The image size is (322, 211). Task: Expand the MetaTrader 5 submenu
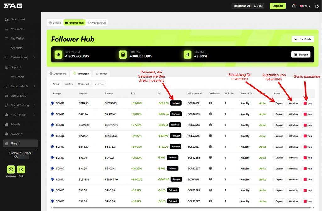coord(34,86)
